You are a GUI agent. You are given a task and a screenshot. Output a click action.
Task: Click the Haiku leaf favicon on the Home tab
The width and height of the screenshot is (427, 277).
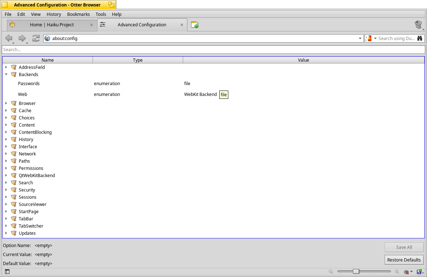[12, 25]
